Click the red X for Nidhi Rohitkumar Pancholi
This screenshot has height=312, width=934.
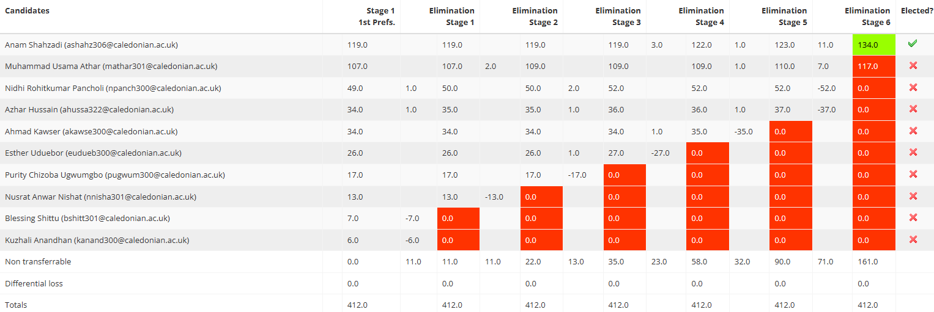pyautogui.click(x=913, y=88)
